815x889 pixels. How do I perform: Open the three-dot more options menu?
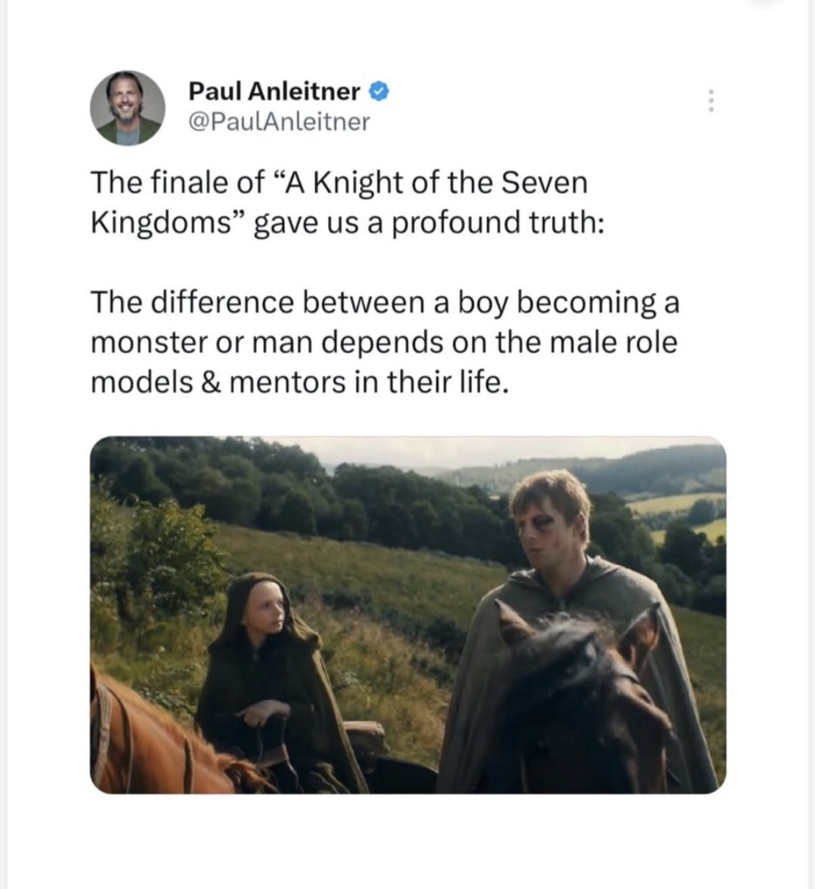click(709, 102)
